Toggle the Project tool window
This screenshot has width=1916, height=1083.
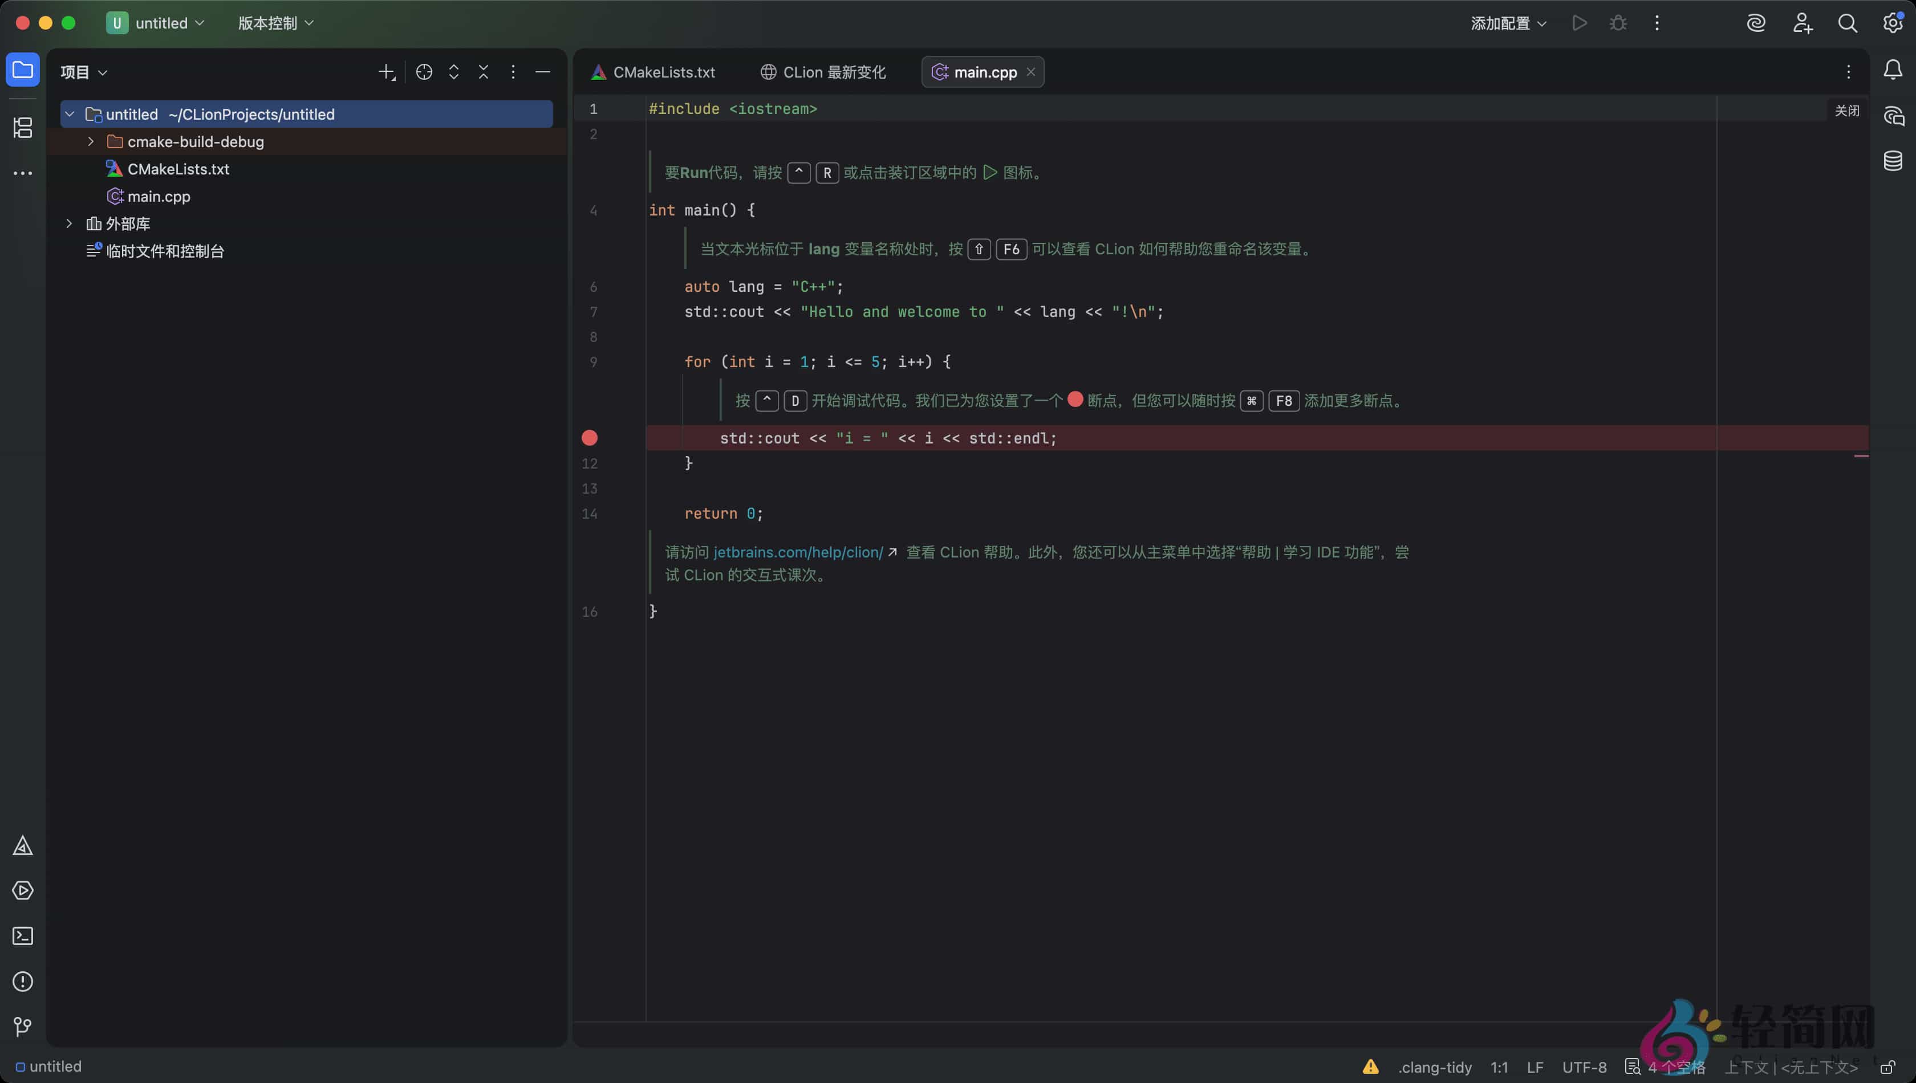[x=22, y=69]
